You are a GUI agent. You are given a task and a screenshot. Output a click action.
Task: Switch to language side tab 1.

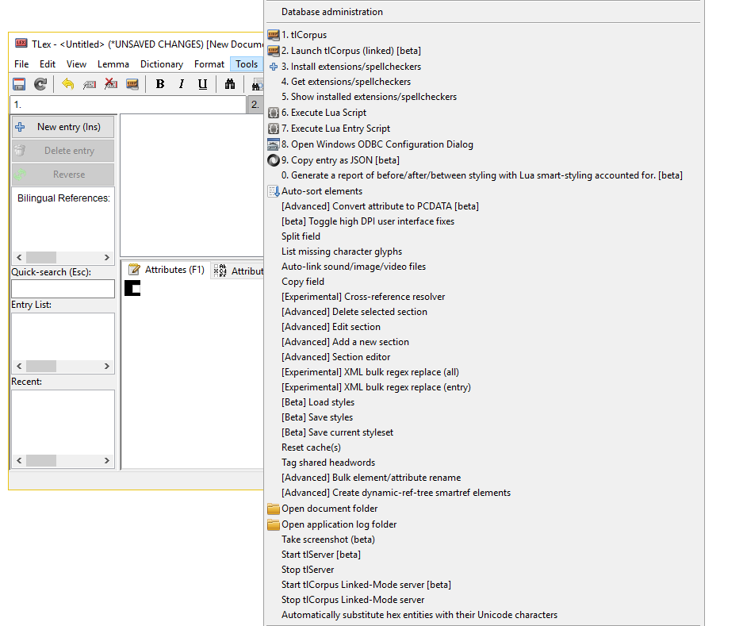tap(128, 105)
